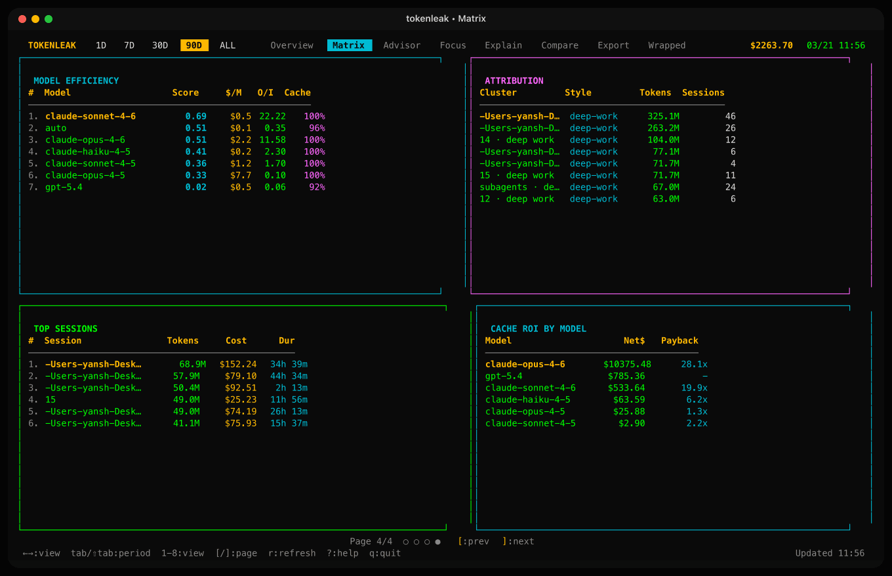Click the tab/⇧tab:period hint

(x=111, y=553)
